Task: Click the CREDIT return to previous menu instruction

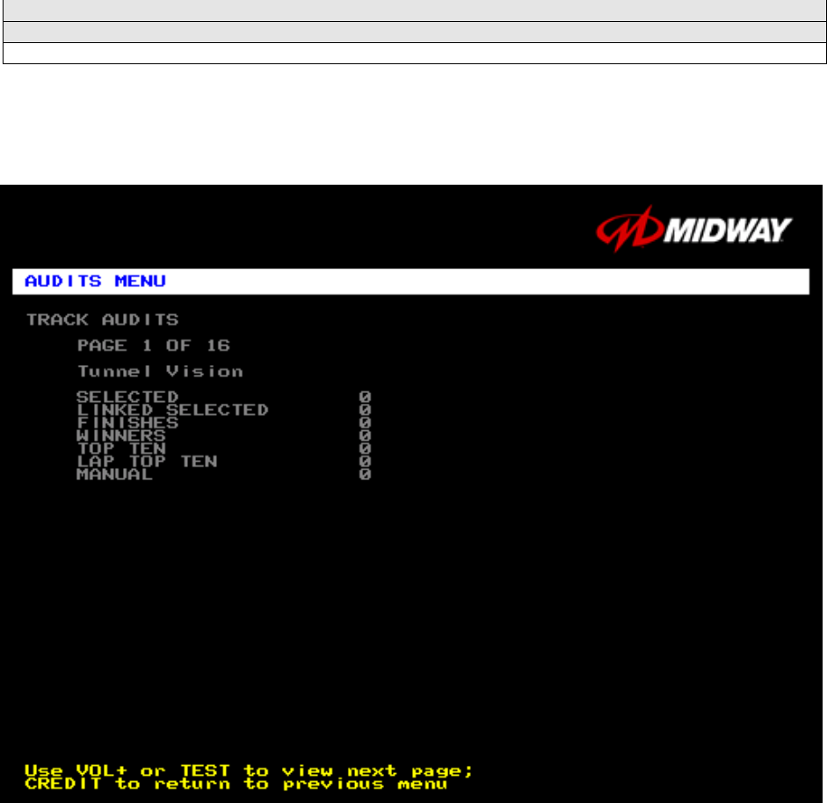Action: (x=236, y=784)
